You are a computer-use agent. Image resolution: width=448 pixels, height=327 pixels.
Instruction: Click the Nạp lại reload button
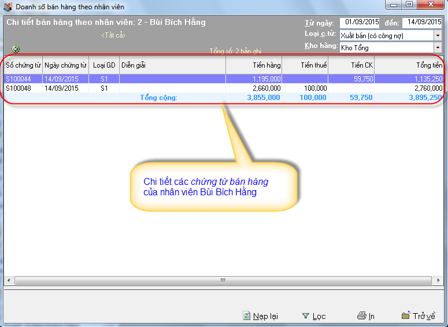coord(260,316)
